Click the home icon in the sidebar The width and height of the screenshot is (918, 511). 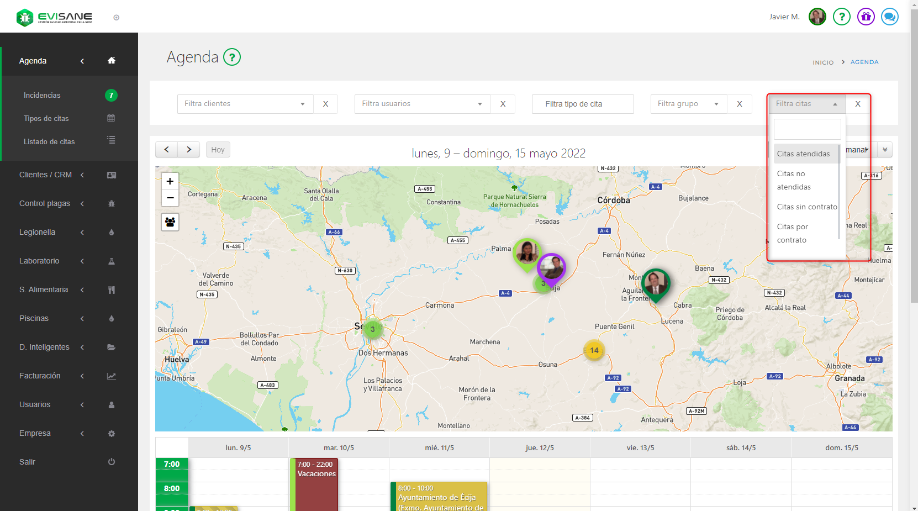click(x=112, y=61)
